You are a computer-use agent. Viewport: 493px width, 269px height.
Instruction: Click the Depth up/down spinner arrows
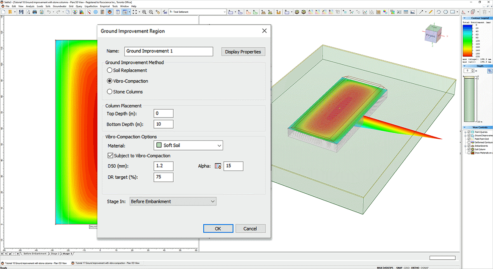473,71
